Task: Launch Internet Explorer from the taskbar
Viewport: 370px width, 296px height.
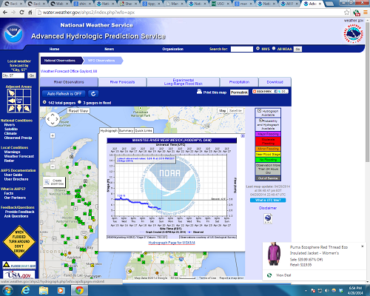Action: 26,290
